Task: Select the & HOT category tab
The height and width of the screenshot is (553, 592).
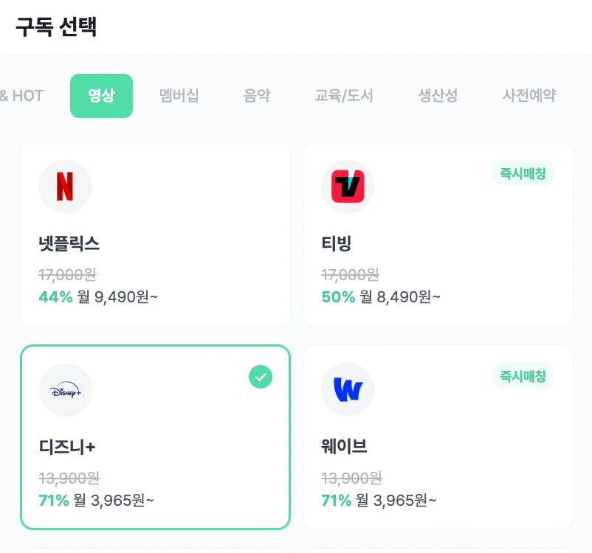Action: [x=24, y=95]
